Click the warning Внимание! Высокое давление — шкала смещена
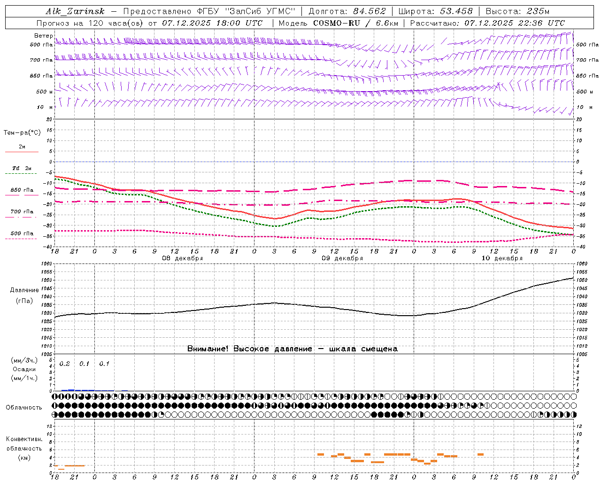Viewport: 601px width, 481px height. tap(293, 349)
